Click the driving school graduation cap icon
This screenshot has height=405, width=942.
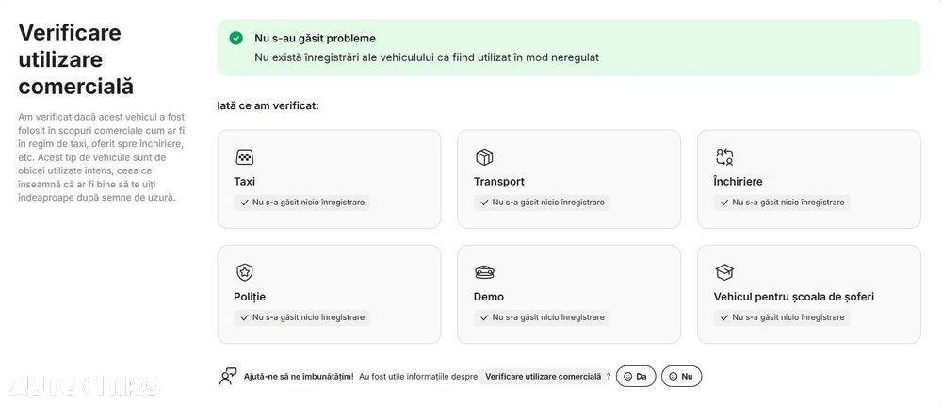724,272
